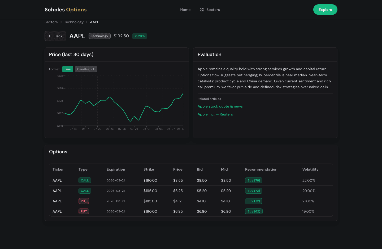Screen dimensions: 382x249
Task: Click the breadcrumb chevron after Technology
Action: point(87,22)
